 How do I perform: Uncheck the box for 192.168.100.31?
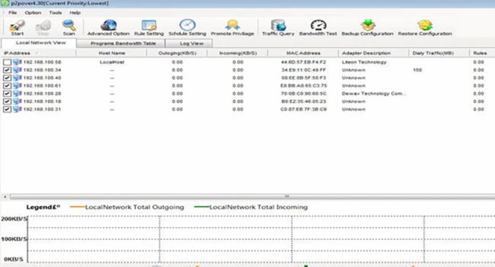pyautogui.click(x=7, y=110)
